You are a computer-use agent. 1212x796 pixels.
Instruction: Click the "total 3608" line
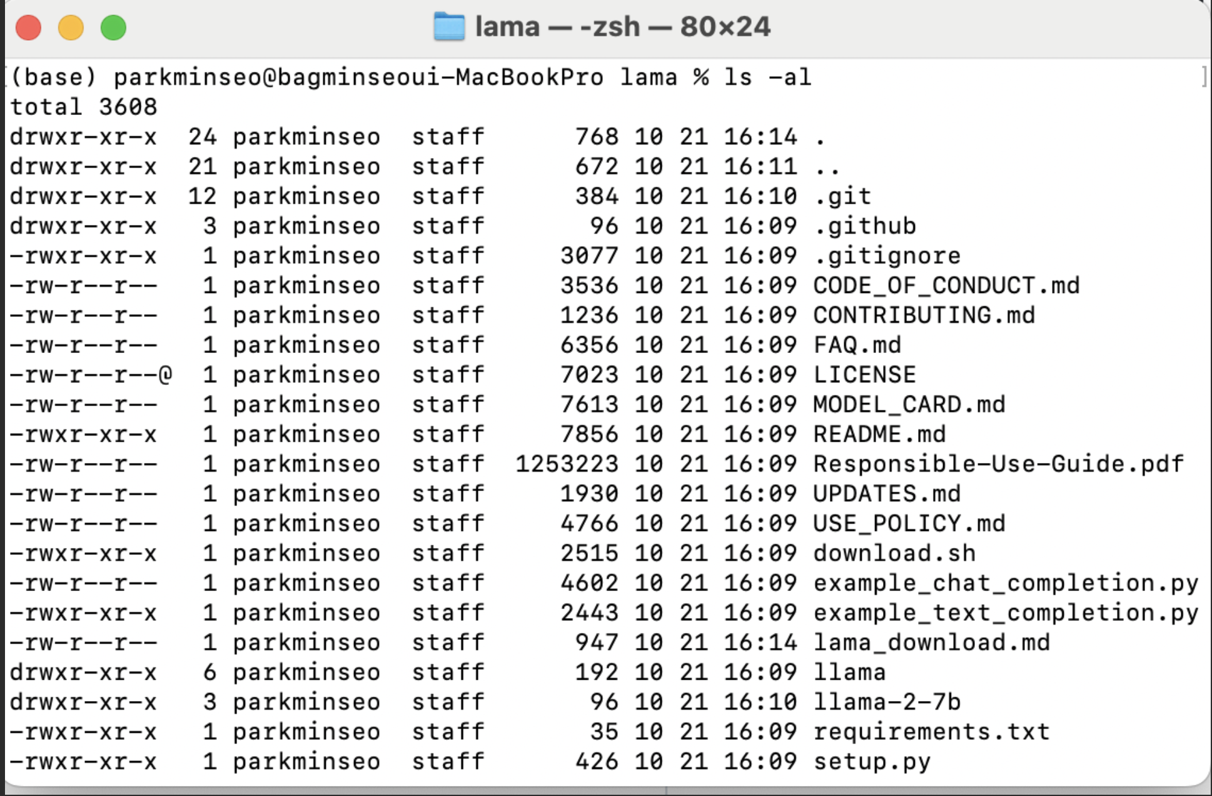(83, 107)
